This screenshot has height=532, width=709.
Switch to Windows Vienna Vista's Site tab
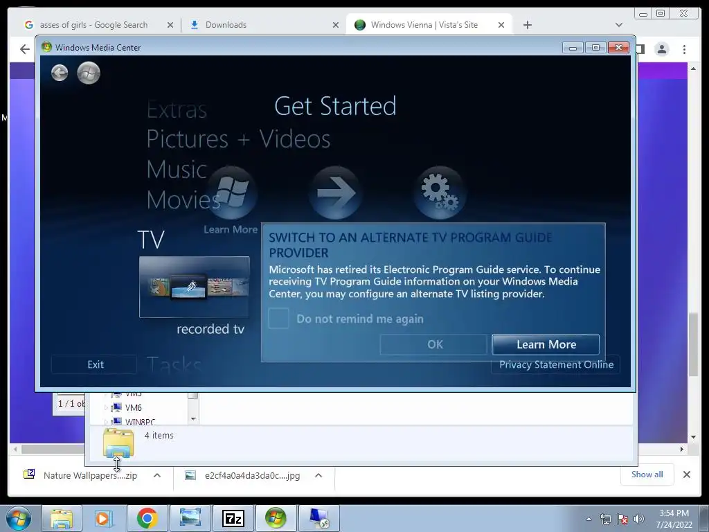424,25
